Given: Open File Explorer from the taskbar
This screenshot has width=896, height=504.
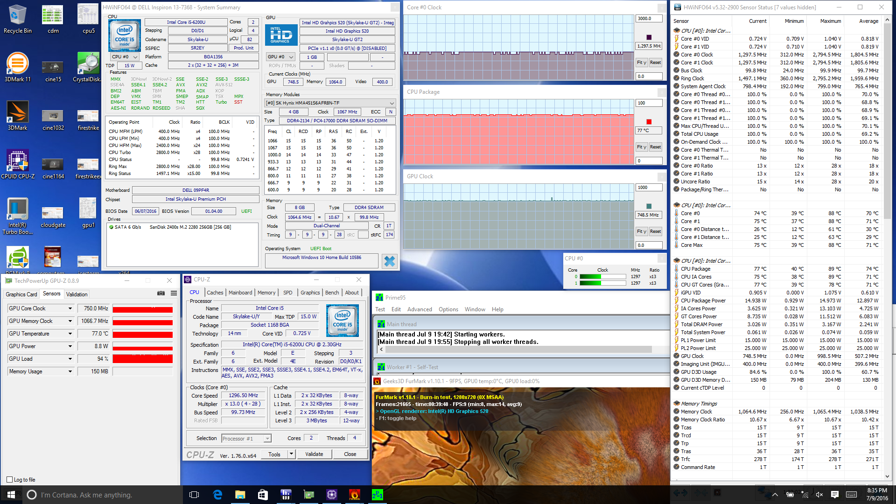Looking at the screenshot, I should 240,495.
